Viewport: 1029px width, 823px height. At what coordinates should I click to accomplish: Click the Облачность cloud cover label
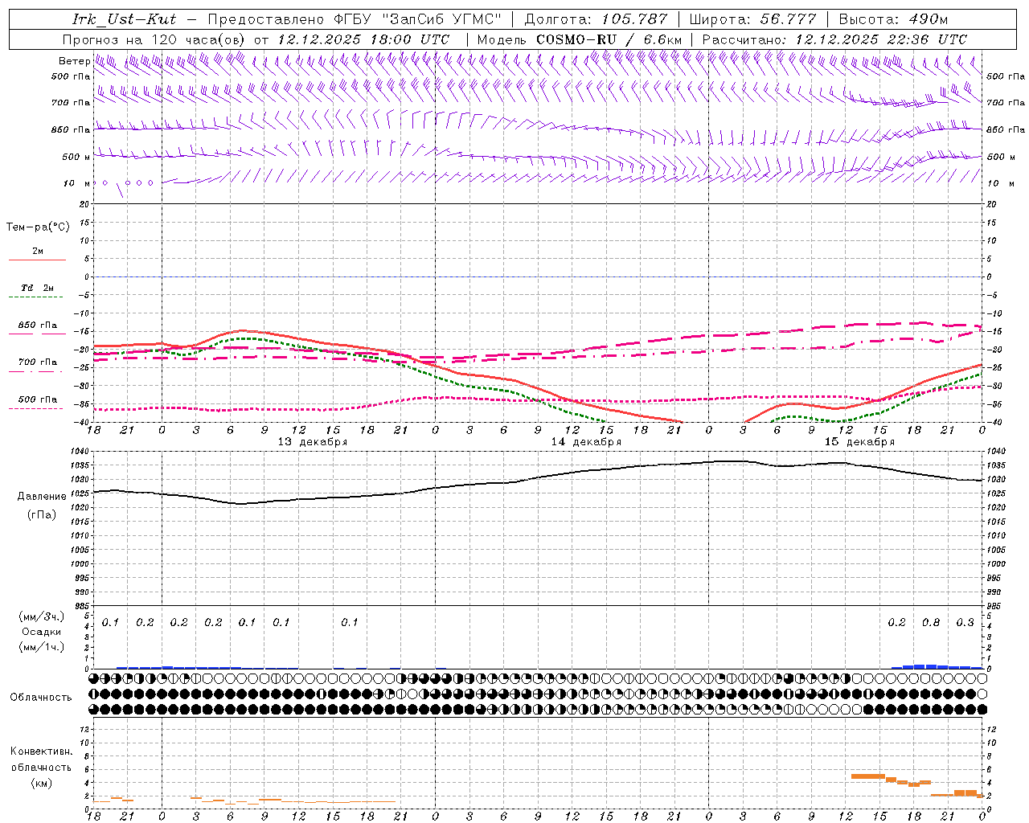coord(41,698)
